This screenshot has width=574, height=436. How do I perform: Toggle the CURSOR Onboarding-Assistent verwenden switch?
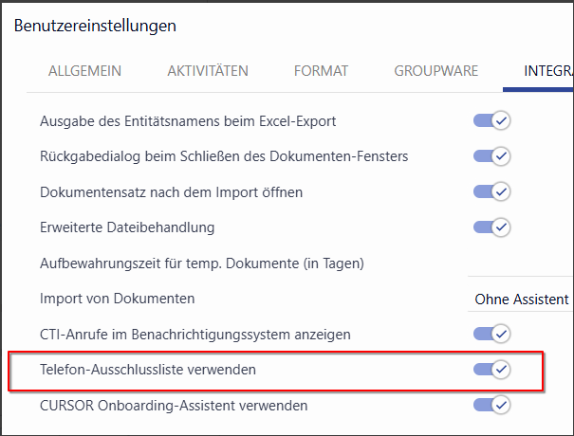(491, 405)
